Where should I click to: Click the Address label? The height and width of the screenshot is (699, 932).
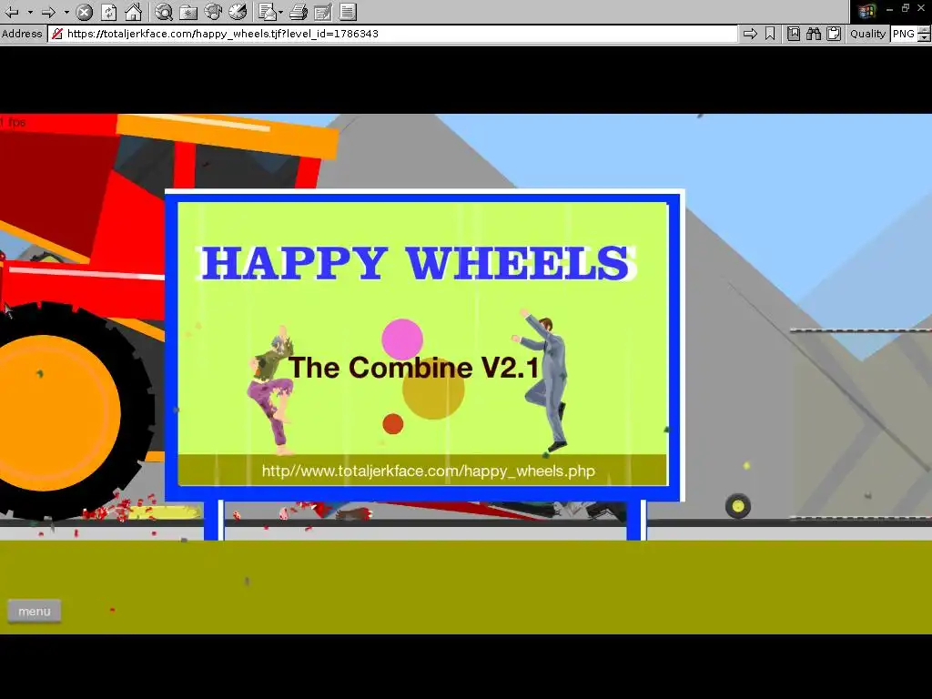click(x=22, y=34)
